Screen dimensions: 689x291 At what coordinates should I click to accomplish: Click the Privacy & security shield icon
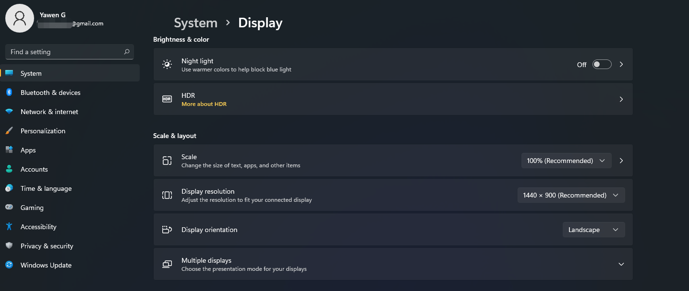9,246
